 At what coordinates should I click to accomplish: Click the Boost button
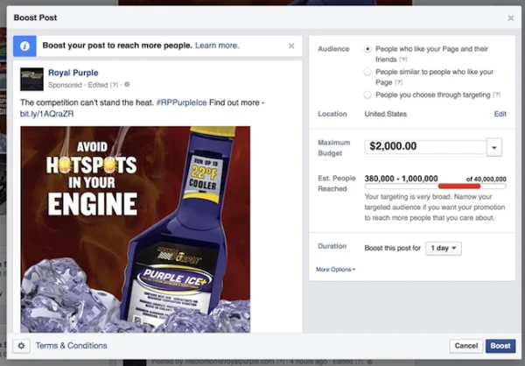[500, 346]
